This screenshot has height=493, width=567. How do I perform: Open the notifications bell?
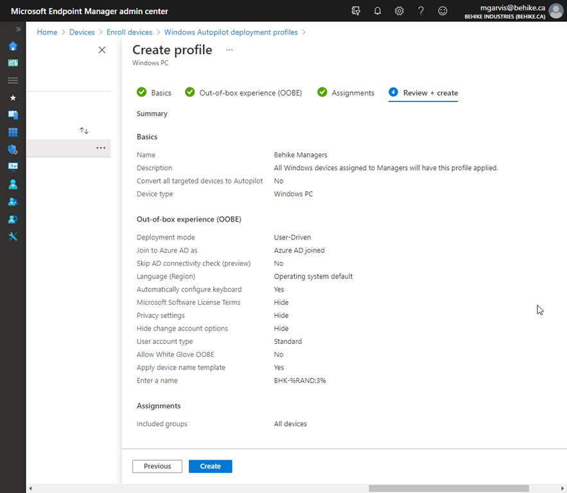378,10
